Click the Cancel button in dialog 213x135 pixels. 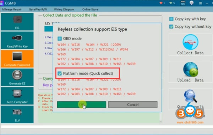(133, 104)
